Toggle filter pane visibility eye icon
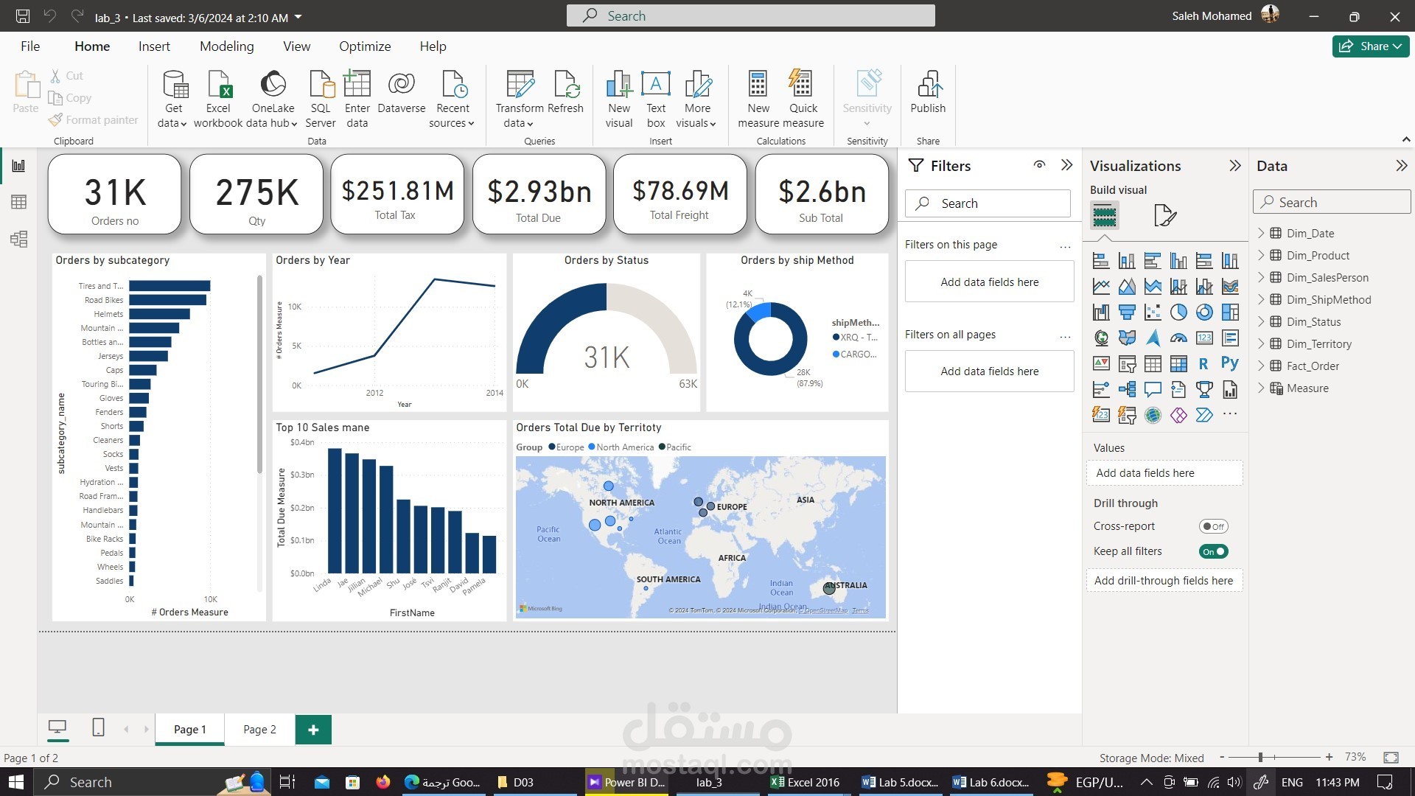 pyautogui.click(x=1039, y=165)
